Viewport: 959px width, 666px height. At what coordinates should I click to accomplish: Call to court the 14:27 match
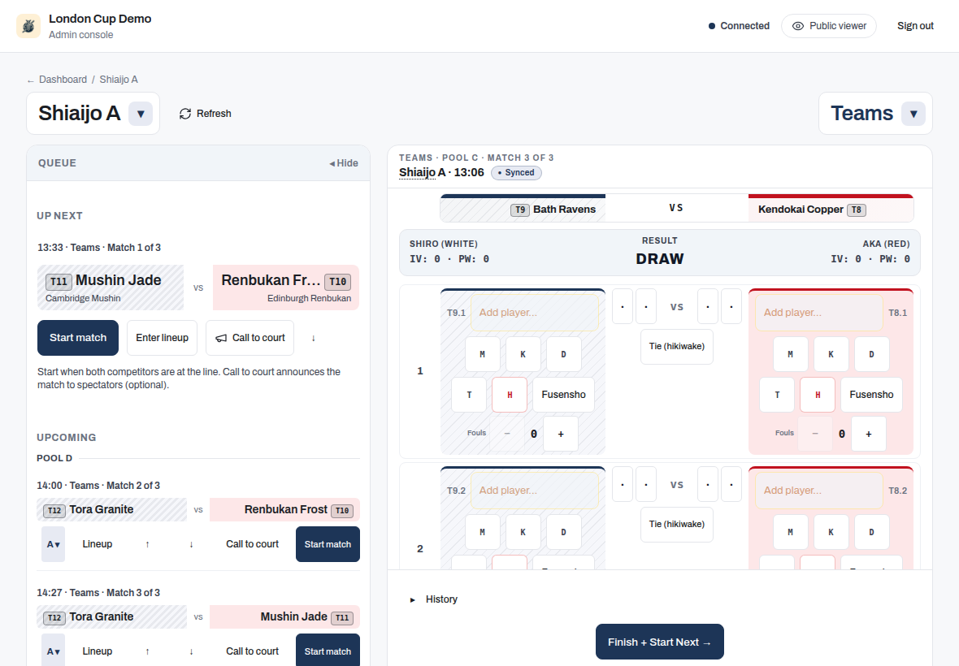(x=252, y=651)
